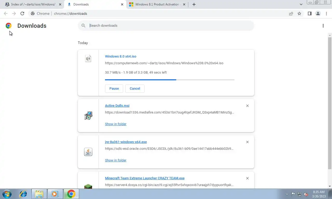Pause the Windows 8.0 x64.iso download
Screen dimensions: 332x199
pyautogui.click(x=114, y=89)
